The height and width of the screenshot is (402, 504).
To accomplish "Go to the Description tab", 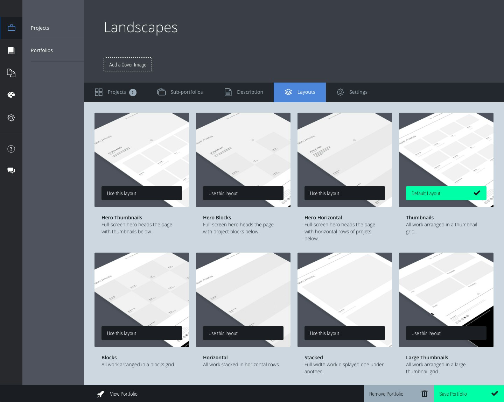I will (x=244, y=92).
